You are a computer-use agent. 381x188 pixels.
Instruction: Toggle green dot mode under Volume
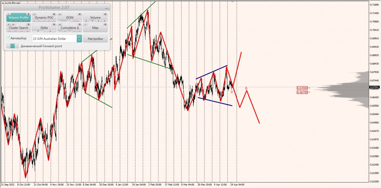pos(92,21)
